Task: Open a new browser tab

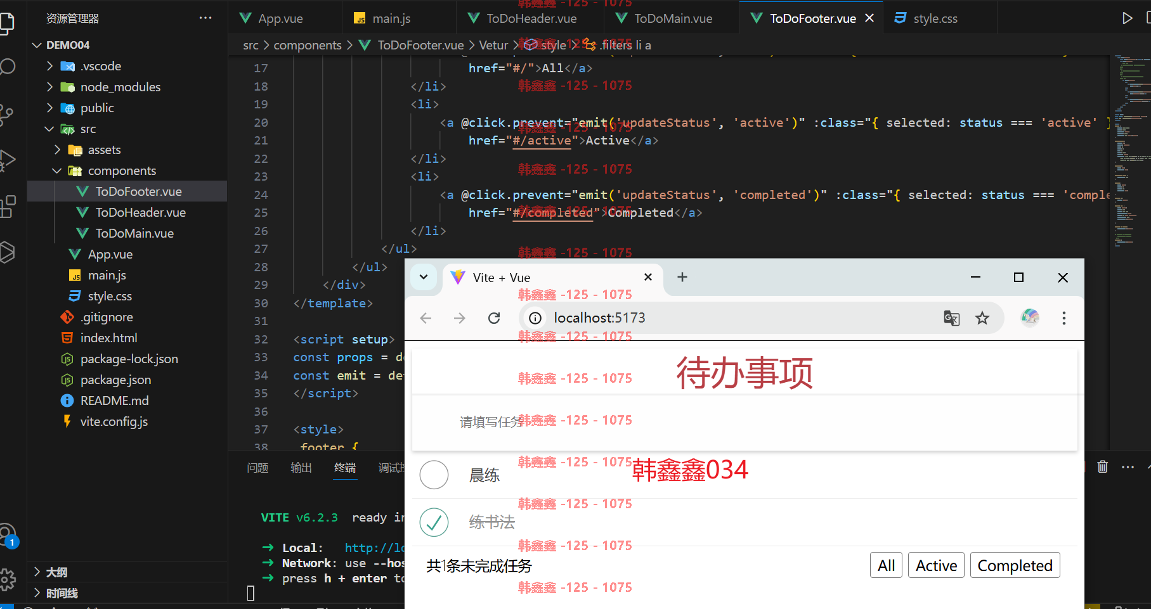Action: 682,277
